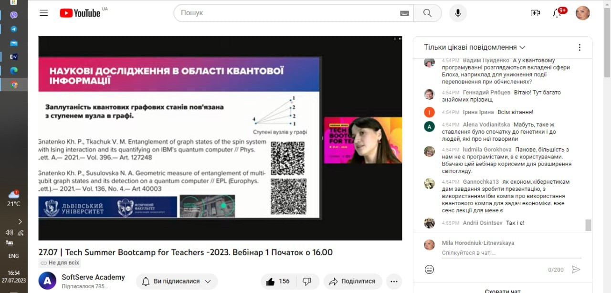Like the video with thumbs up
This screenshot has width=611, height=293.
point(276,281)
